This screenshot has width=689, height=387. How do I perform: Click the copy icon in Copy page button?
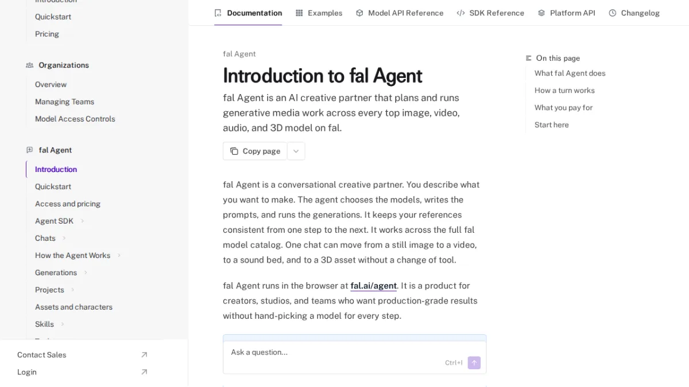click(x=234, y=151)
